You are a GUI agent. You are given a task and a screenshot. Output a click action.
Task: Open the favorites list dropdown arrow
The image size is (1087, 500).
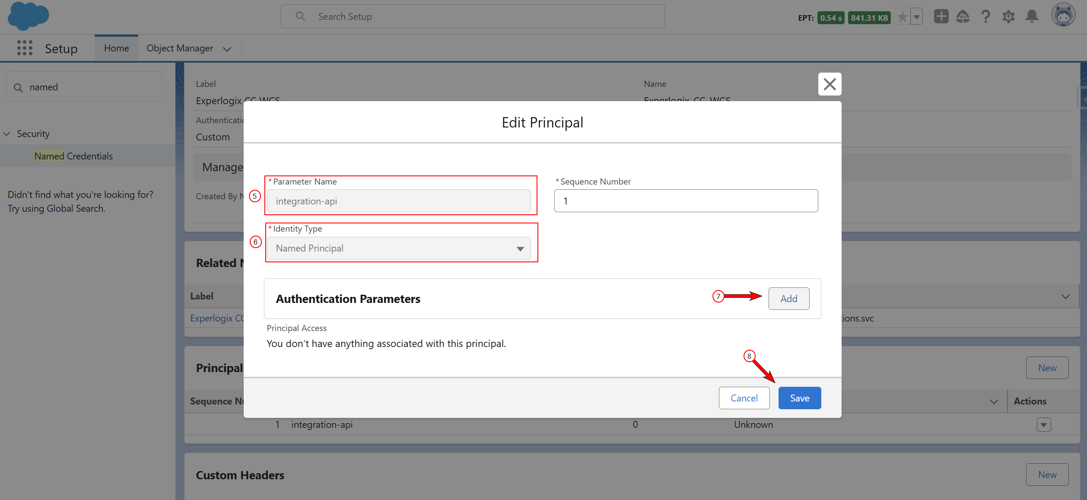point(917,17)
